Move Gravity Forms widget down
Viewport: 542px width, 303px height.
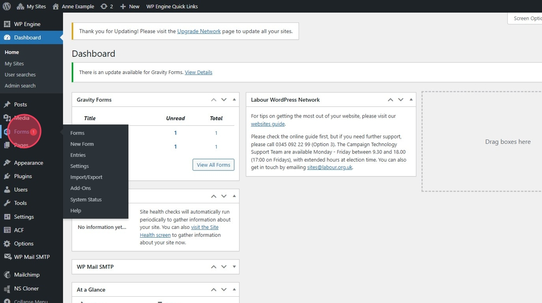[x=224, y=100]
